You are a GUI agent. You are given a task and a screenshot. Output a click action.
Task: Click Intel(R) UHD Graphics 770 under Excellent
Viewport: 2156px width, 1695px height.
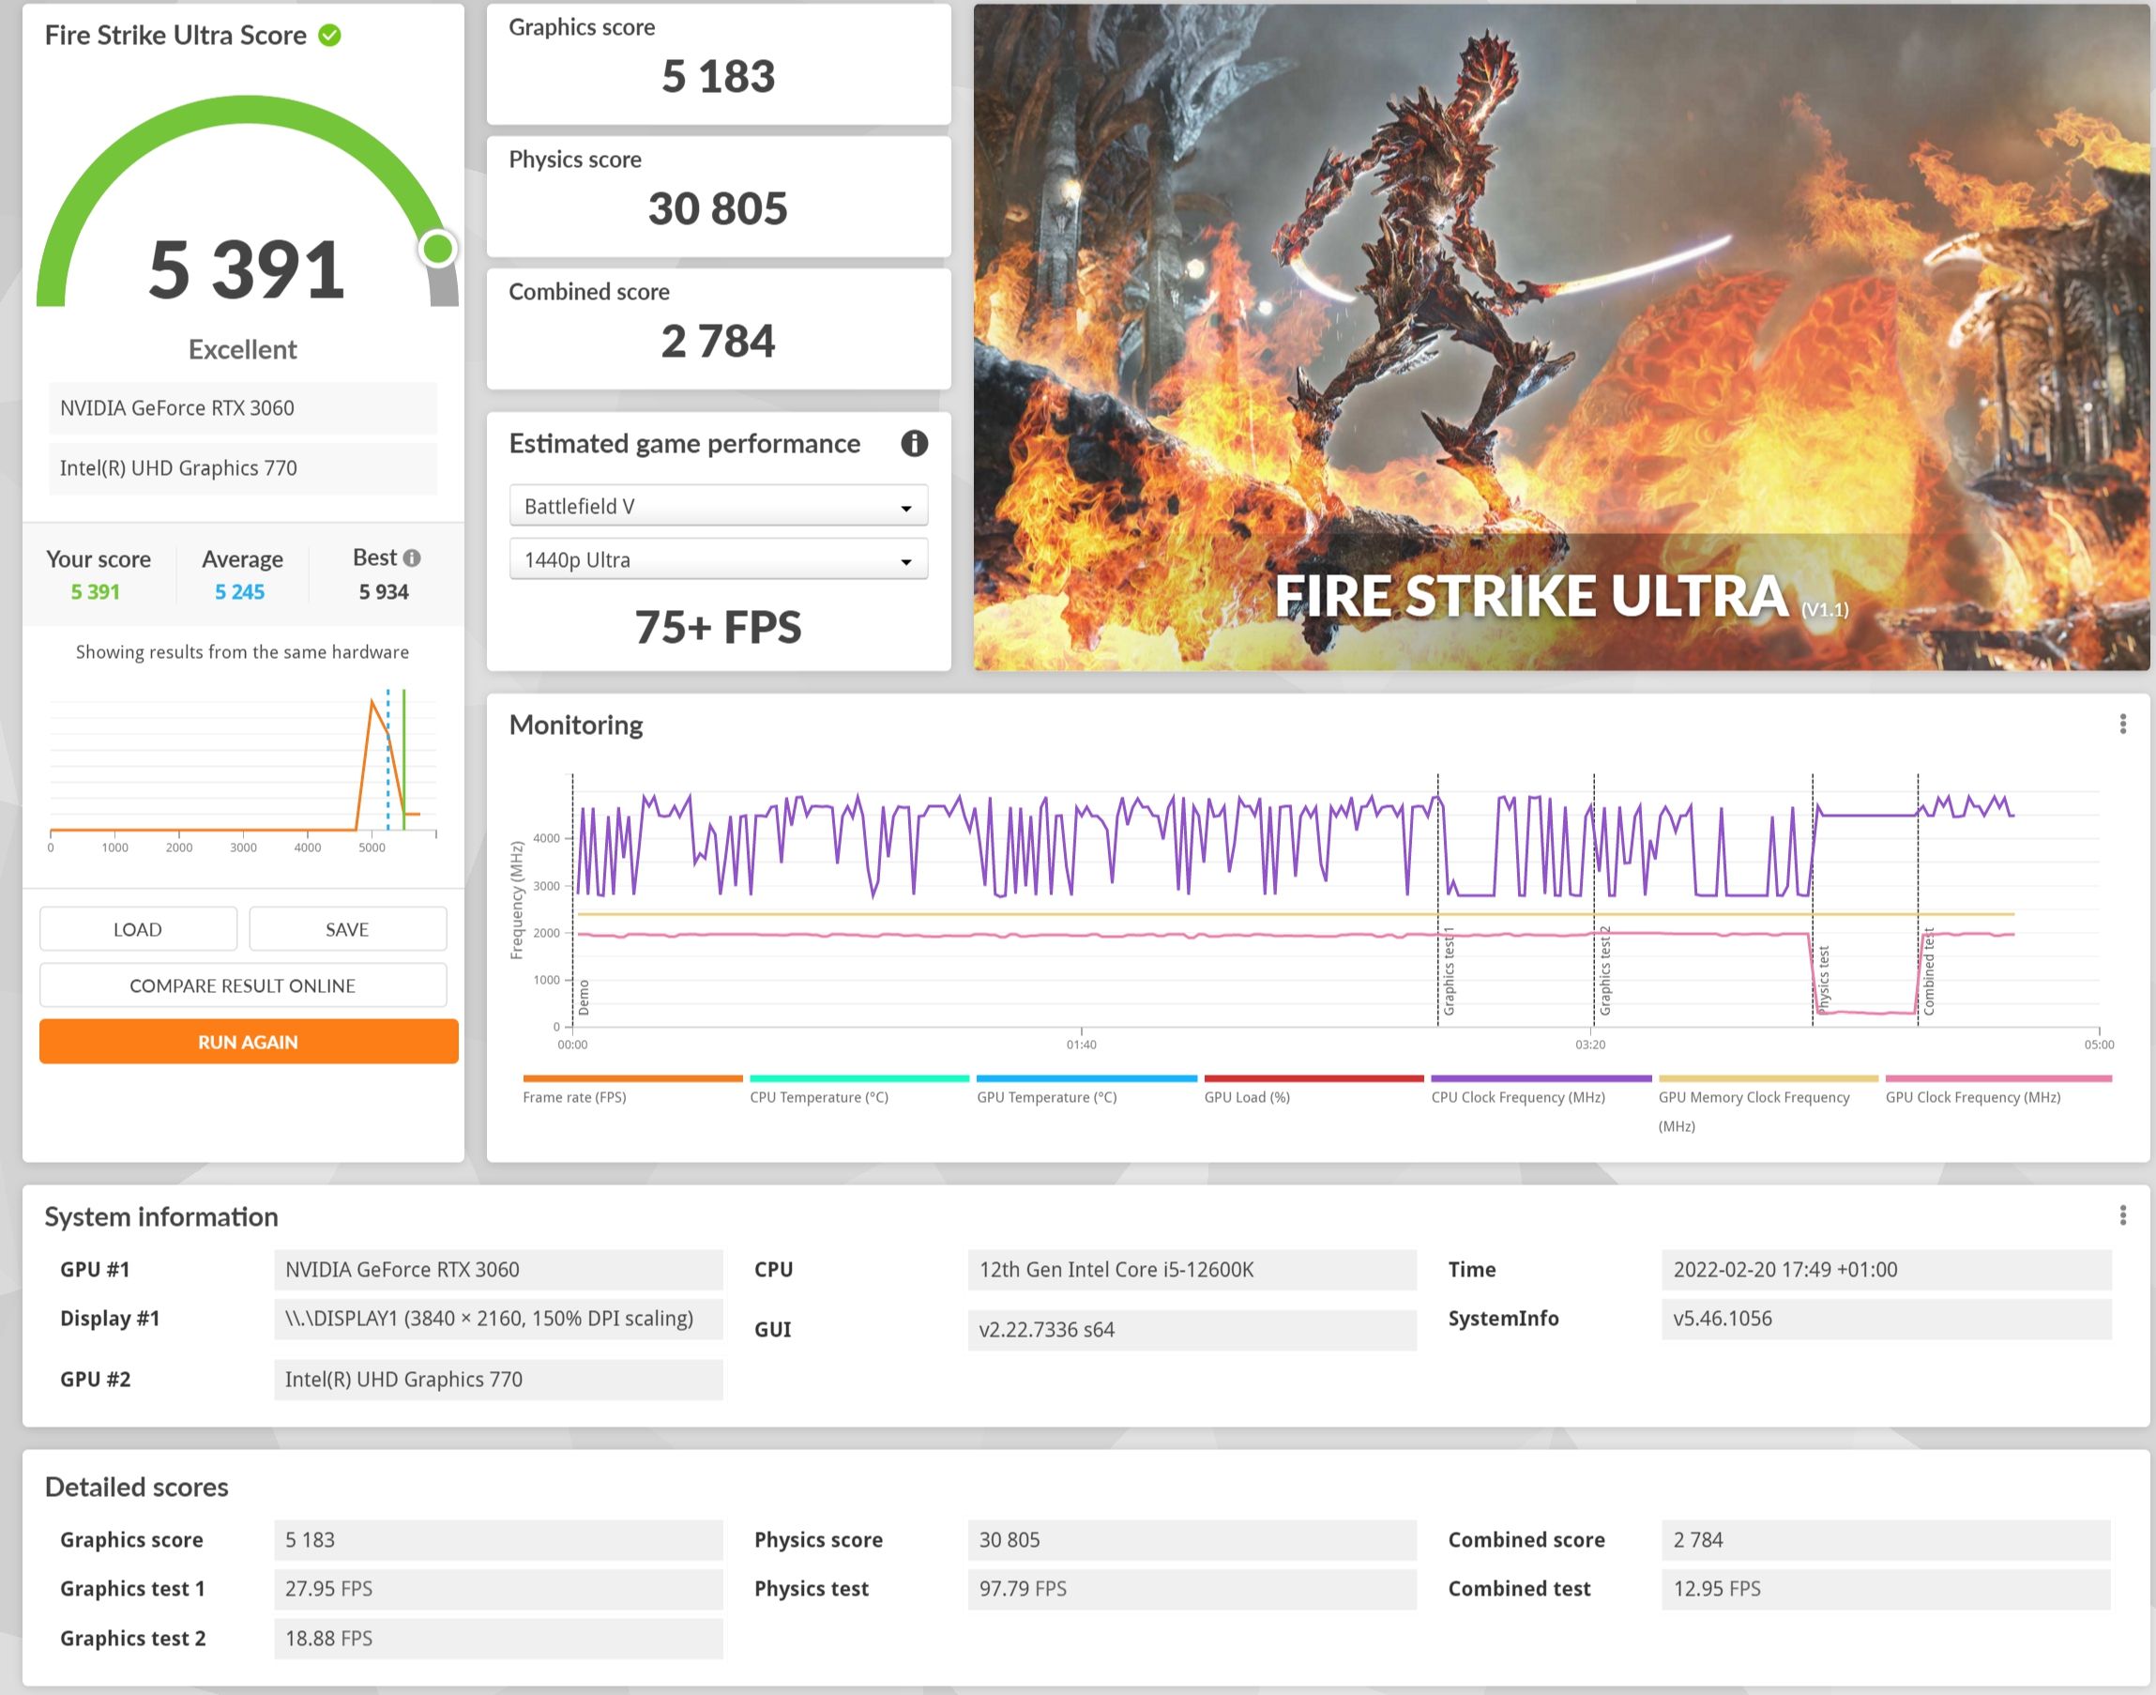click(x=243, y=468)
